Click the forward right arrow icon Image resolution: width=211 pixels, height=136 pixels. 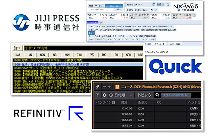pos(109,87)
